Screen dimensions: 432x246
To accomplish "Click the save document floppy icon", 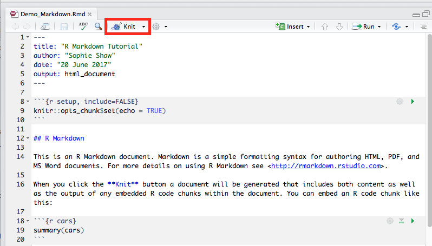I will pos(64,26).
